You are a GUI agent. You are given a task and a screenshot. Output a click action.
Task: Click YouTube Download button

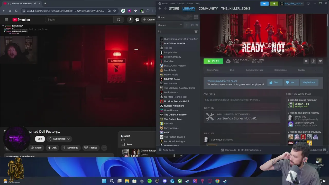(x=70, y=148)
